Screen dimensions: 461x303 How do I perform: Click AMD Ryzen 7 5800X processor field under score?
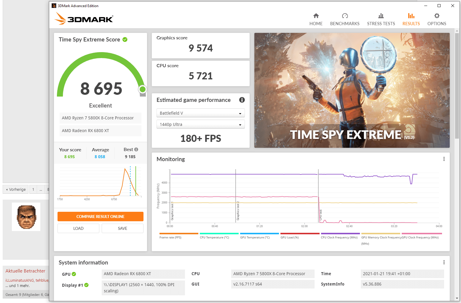coord(101,118)
